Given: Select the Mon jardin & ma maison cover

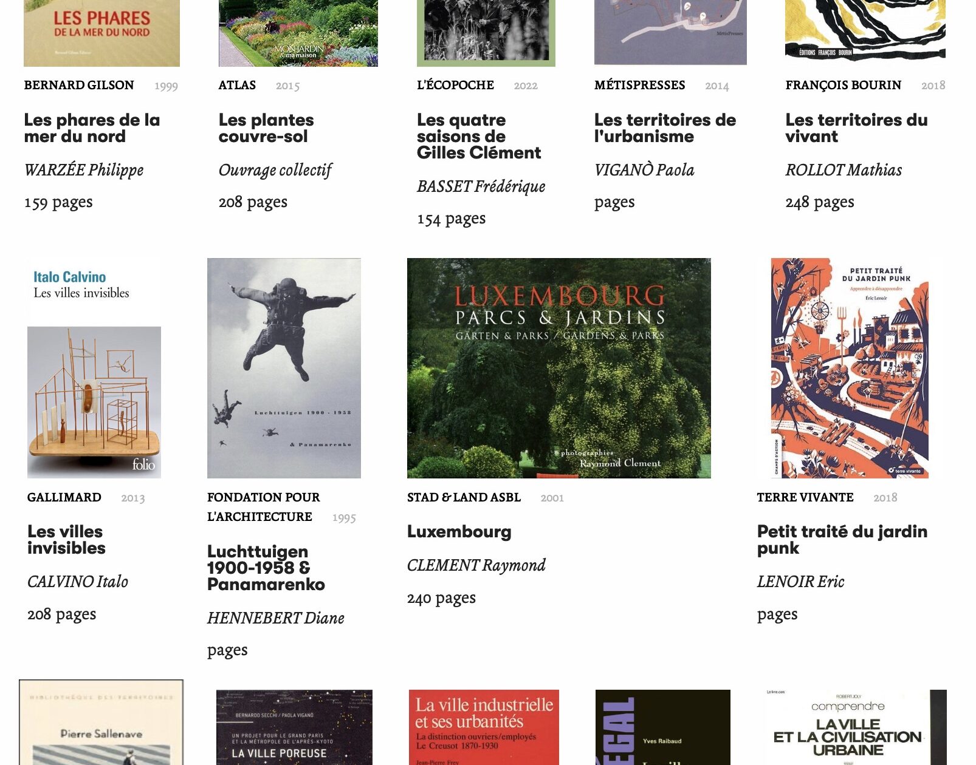Looking at the screenshot, I should point(298,33).
